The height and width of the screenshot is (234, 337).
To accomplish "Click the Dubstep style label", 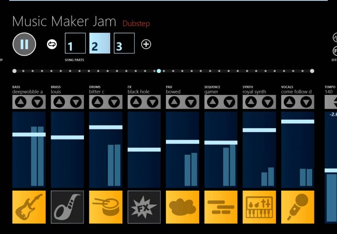I will point(136,23).
